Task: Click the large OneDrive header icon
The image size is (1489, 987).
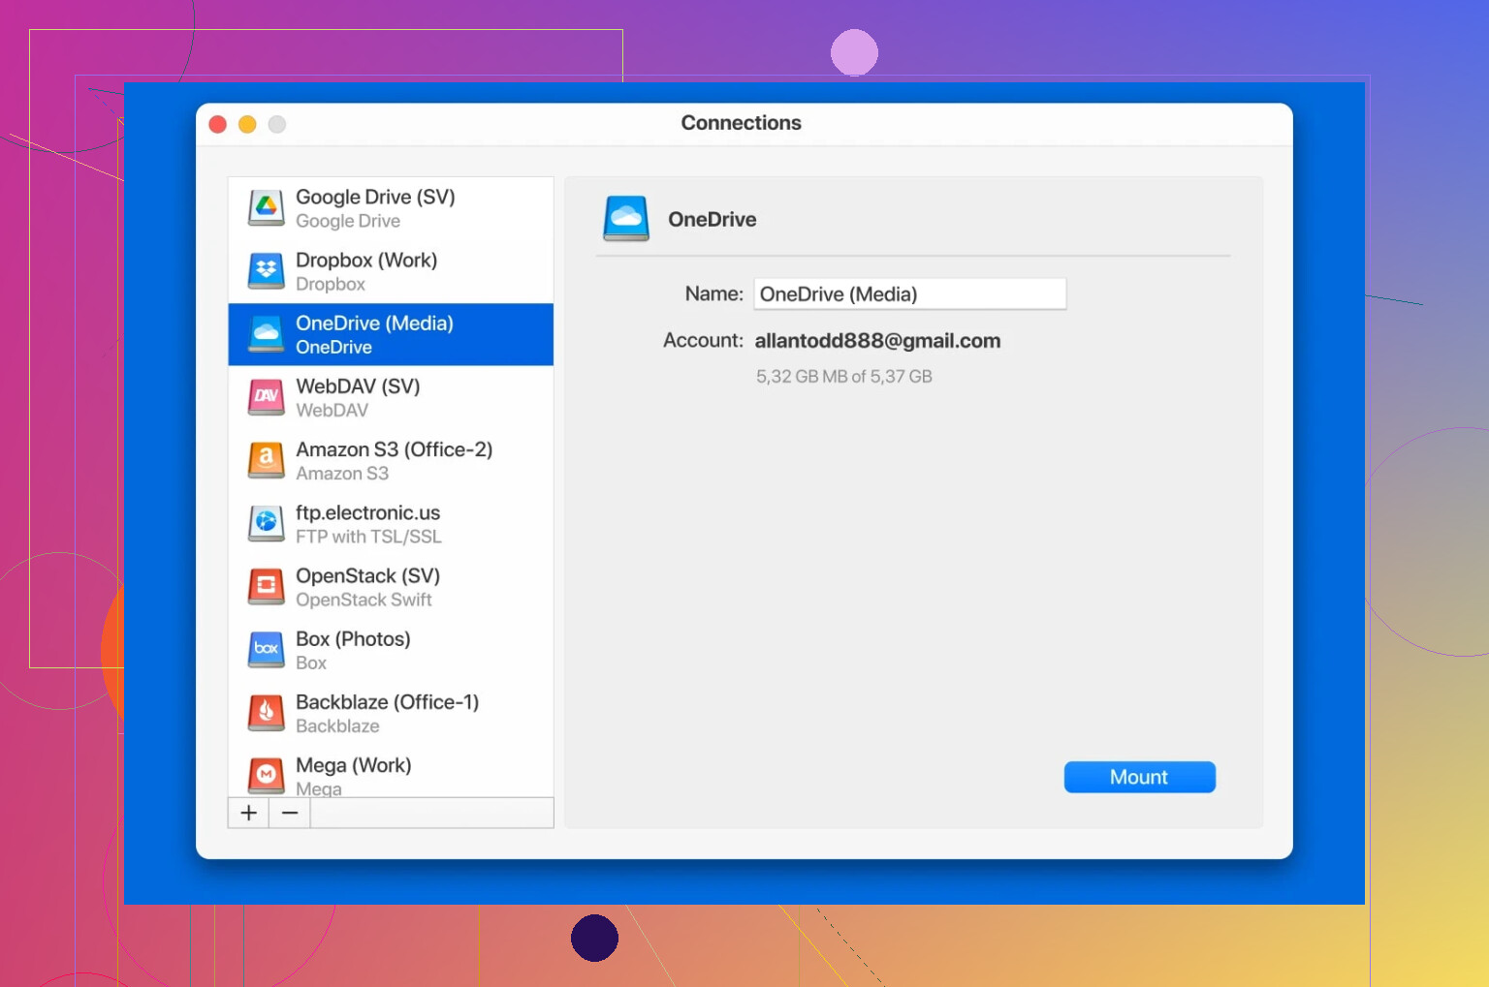Action: 626,218
